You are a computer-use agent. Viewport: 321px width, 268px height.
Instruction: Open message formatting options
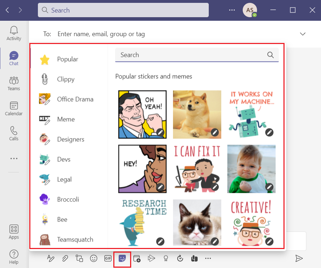coord(51,258)
